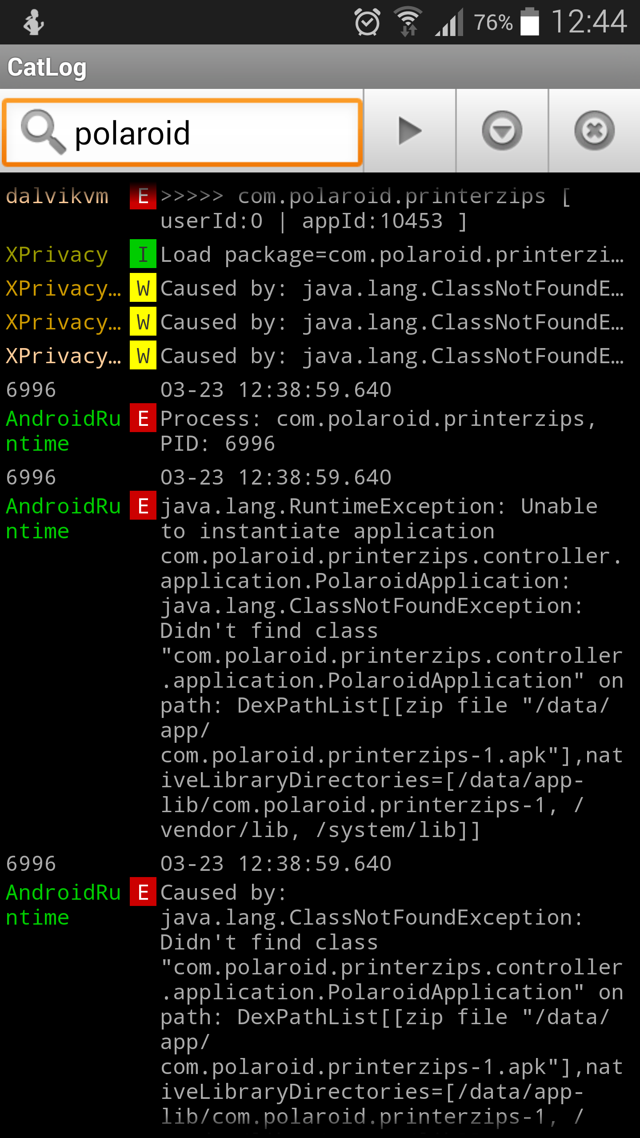Image resolution: width=640 pixels, height=1138 pixels.
Task: Tap the Wi-Fi status icon
Action: tap(408, 22)
